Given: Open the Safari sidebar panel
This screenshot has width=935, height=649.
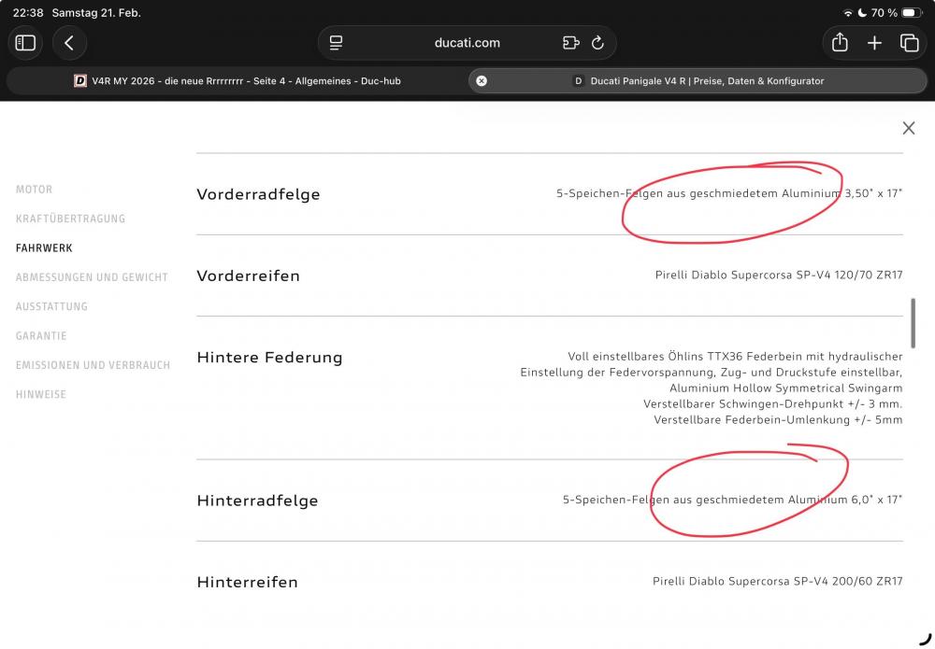Looking at the screenshot, I should (x=25, y=43).
